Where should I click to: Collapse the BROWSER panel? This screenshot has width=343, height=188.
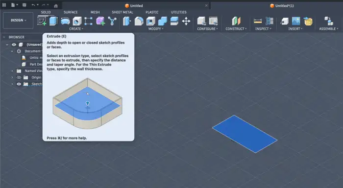coord(4,37)
